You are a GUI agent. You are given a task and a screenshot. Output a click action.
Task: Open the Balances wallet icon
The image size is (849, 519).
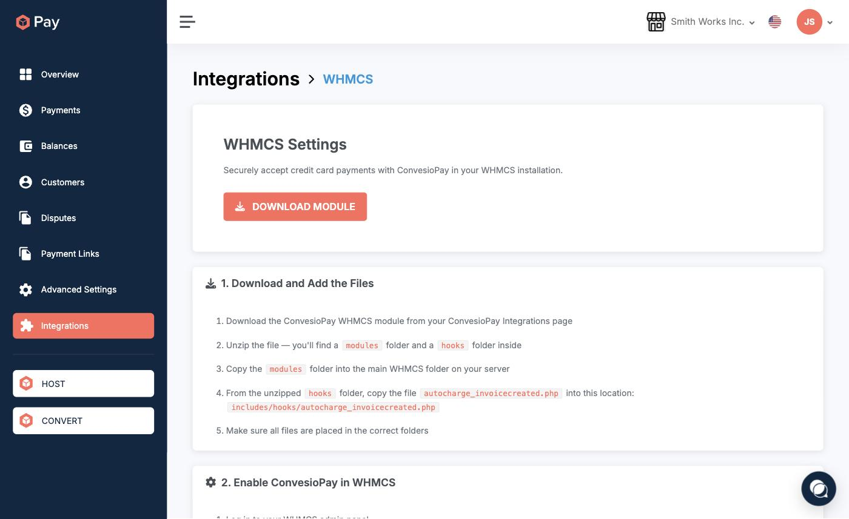coord(25,146)
